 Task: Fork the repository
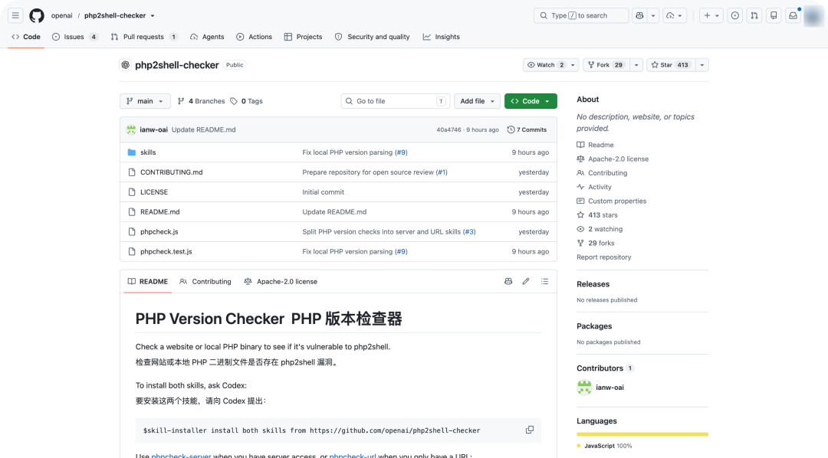pyautogui.click(x=606, y=65)
